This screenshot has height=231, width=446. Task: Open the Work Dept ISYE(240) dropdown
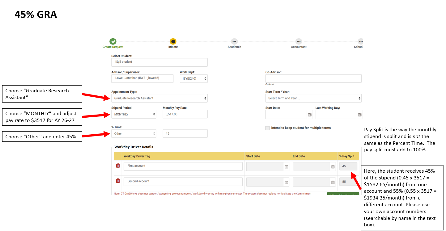click(194, 78)
